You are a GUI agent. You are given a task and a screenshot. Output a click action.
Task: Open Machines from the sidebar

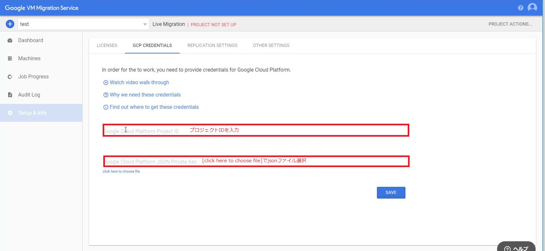coord(41,59)
